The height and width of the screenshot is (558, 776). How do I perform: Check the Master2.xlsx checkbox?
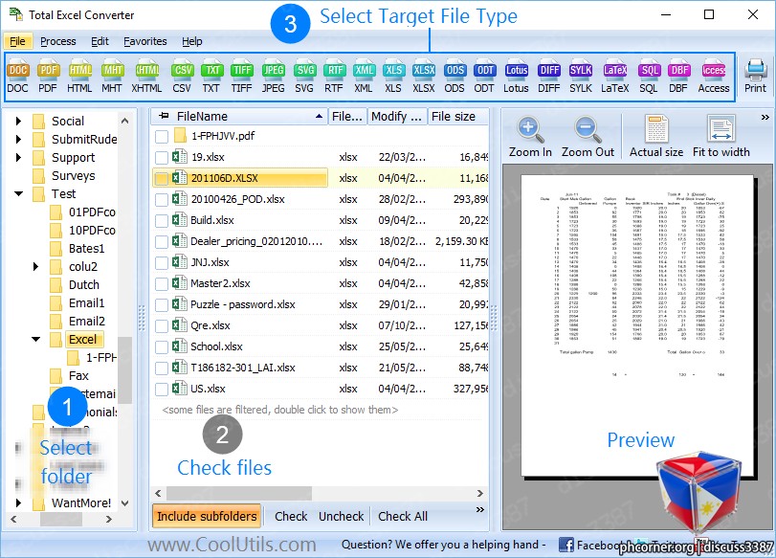click(162, 284)
